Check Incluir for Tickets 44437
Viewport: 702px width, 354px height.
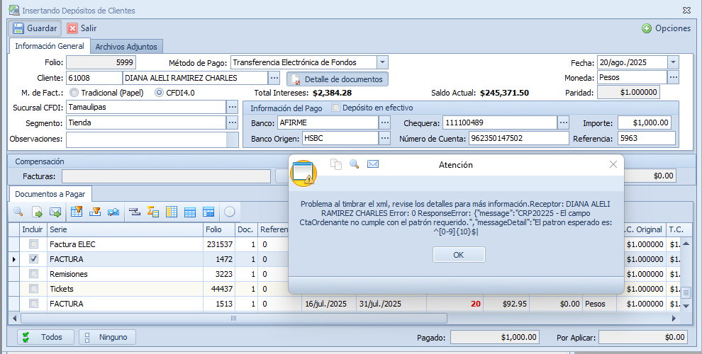point(33,288)
